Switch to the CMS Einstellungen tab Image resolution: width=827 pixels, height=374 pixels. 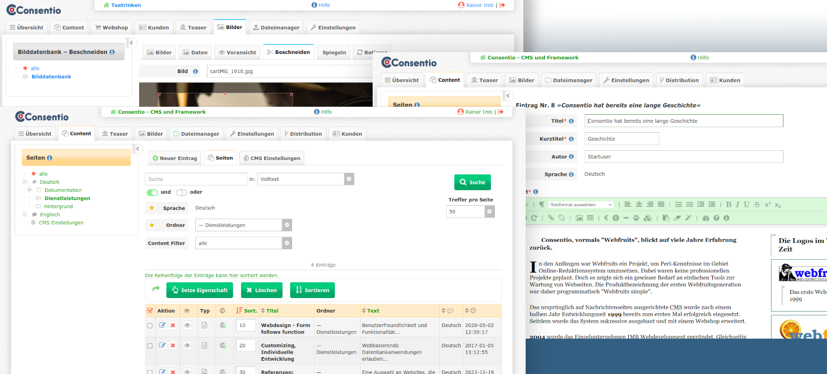(271, 158)
